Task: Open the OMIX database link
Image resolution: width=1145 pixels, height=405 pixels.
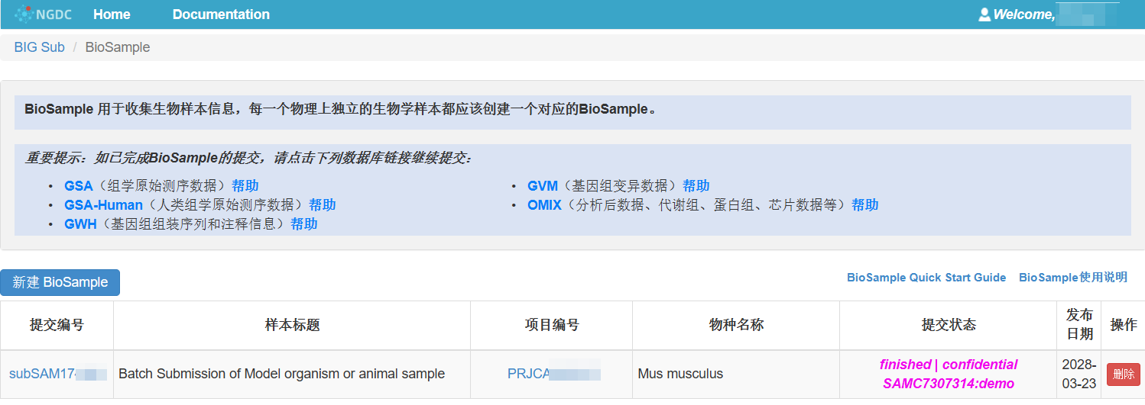Action: pos(544,204)
